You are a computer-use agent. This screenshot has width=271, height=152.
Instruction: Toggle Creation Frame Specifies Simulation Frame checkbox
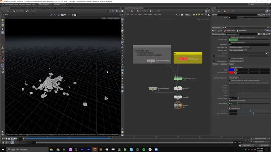[230, 37]
